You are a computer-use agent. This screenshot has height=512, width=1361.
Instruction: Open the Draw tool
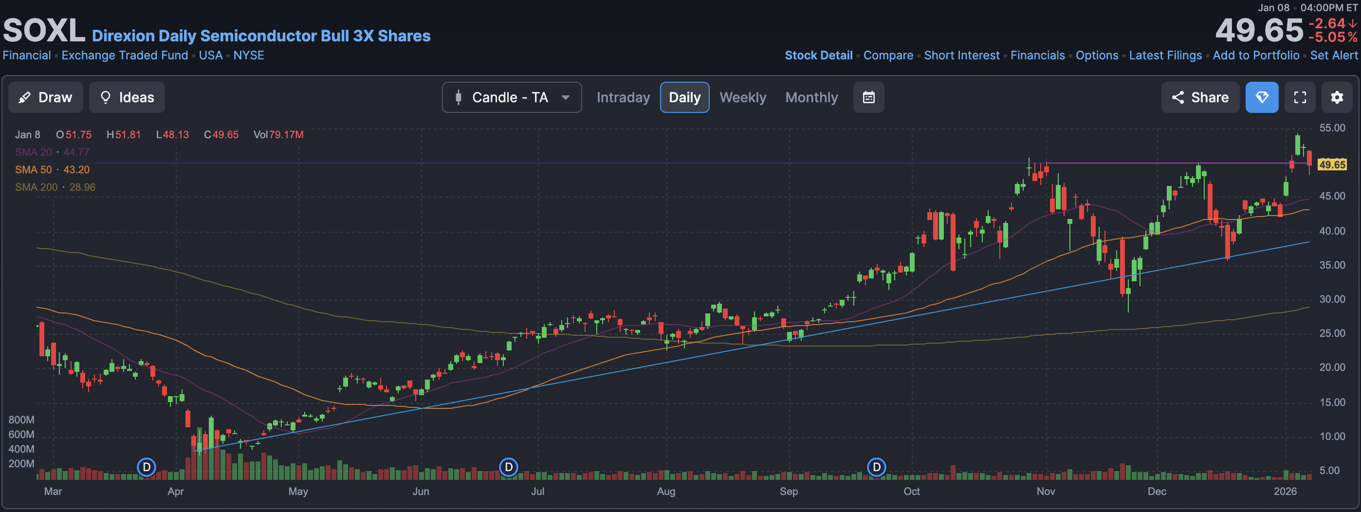(45, 97)
